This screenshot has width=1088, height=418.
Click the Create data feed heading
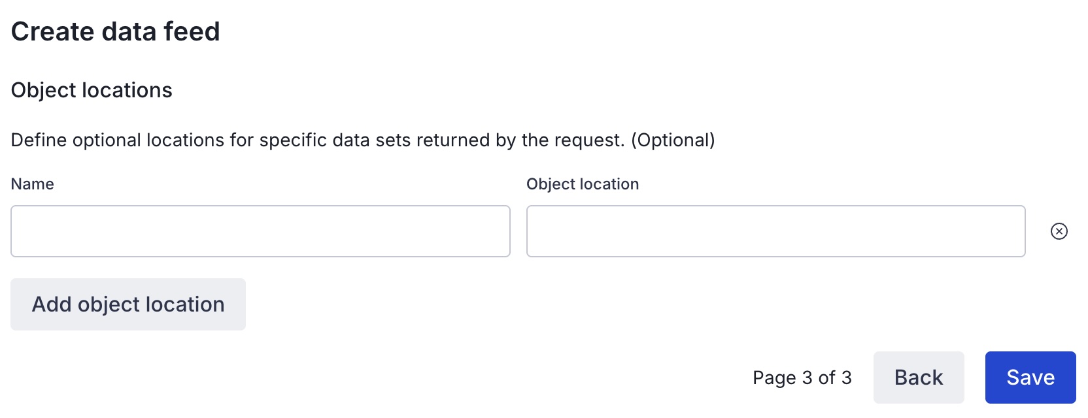[x=116, y=31]
